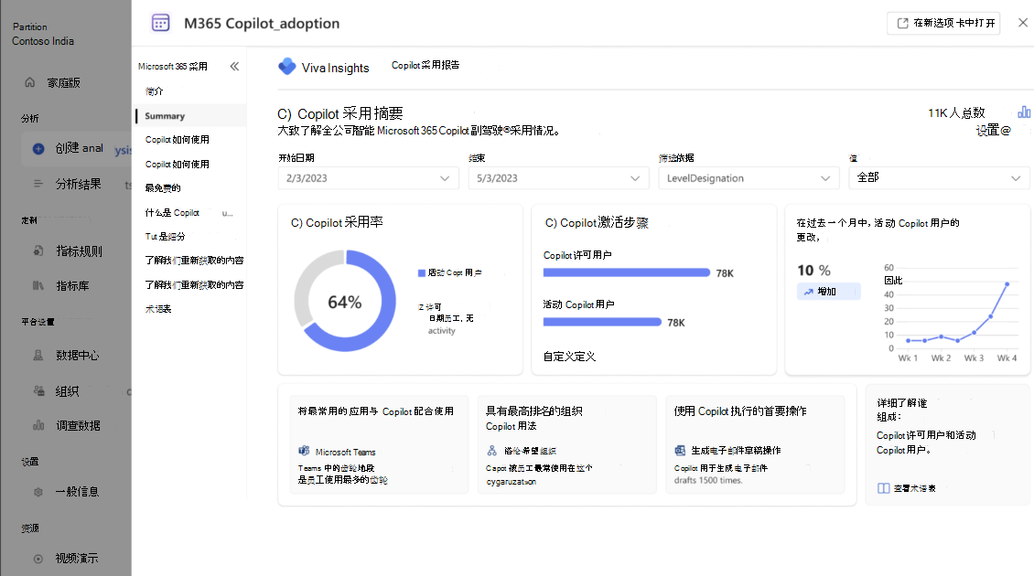Image resolution: width=1034 pixels, height=576 pixels.
Task: Click the 指标规则 icon in sidebar
Action: click(x=38, y=251)
